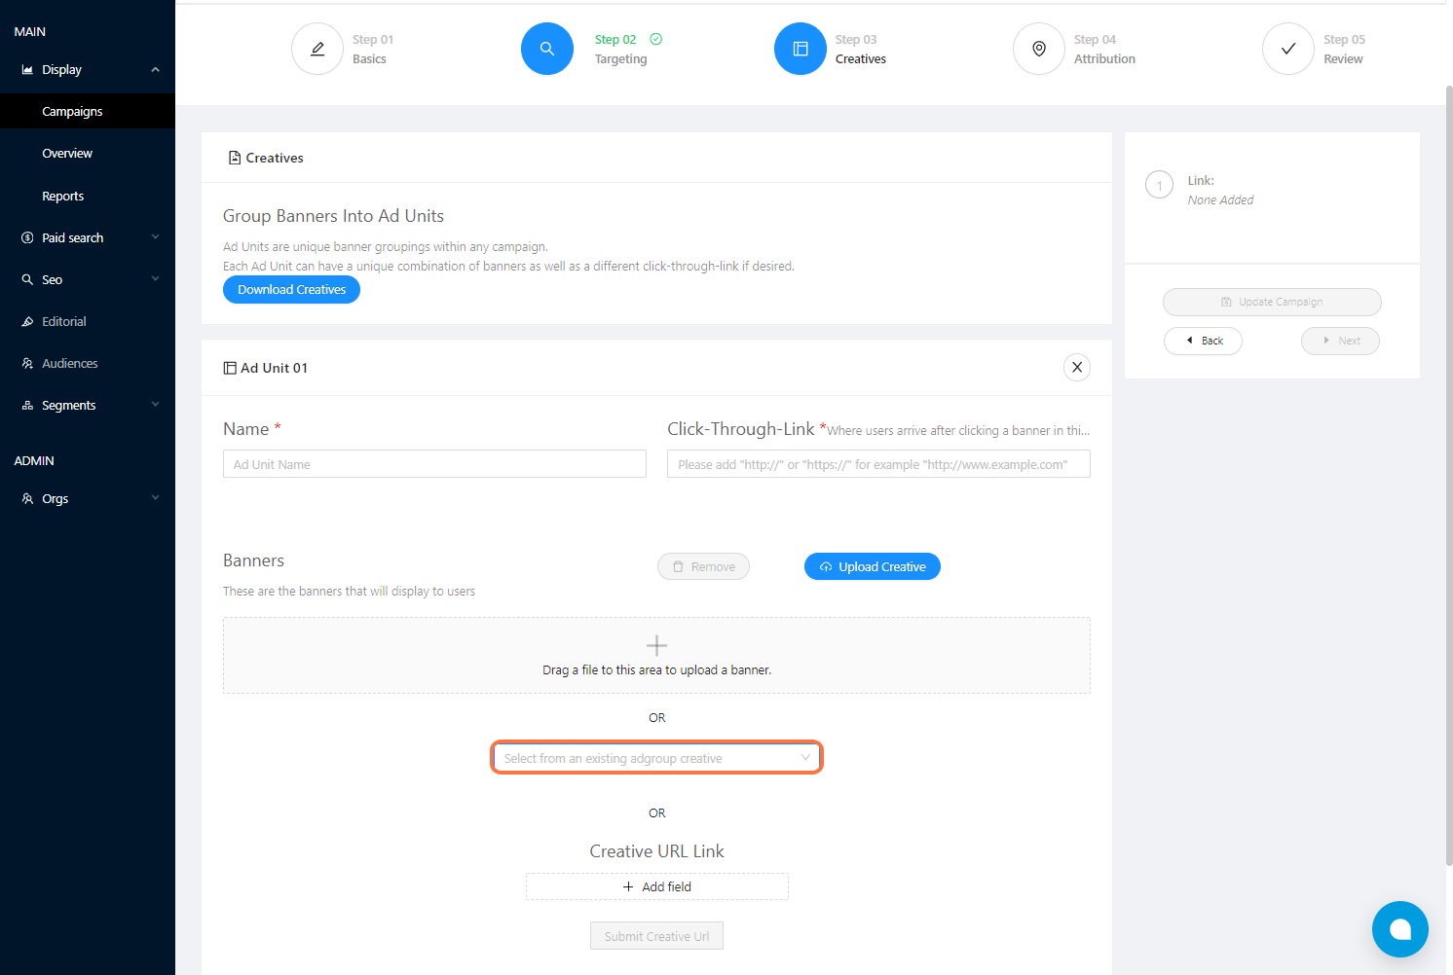Viewport: 1453px width, 975px height.
Task: Open Audiences in the sidebar
Action: (x=70, y=363)
